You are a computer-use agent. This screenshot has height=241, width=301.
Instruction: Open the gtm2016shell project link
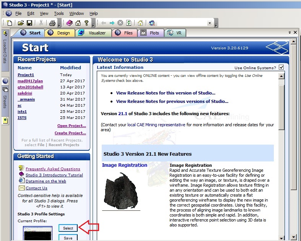click(30, 87)
